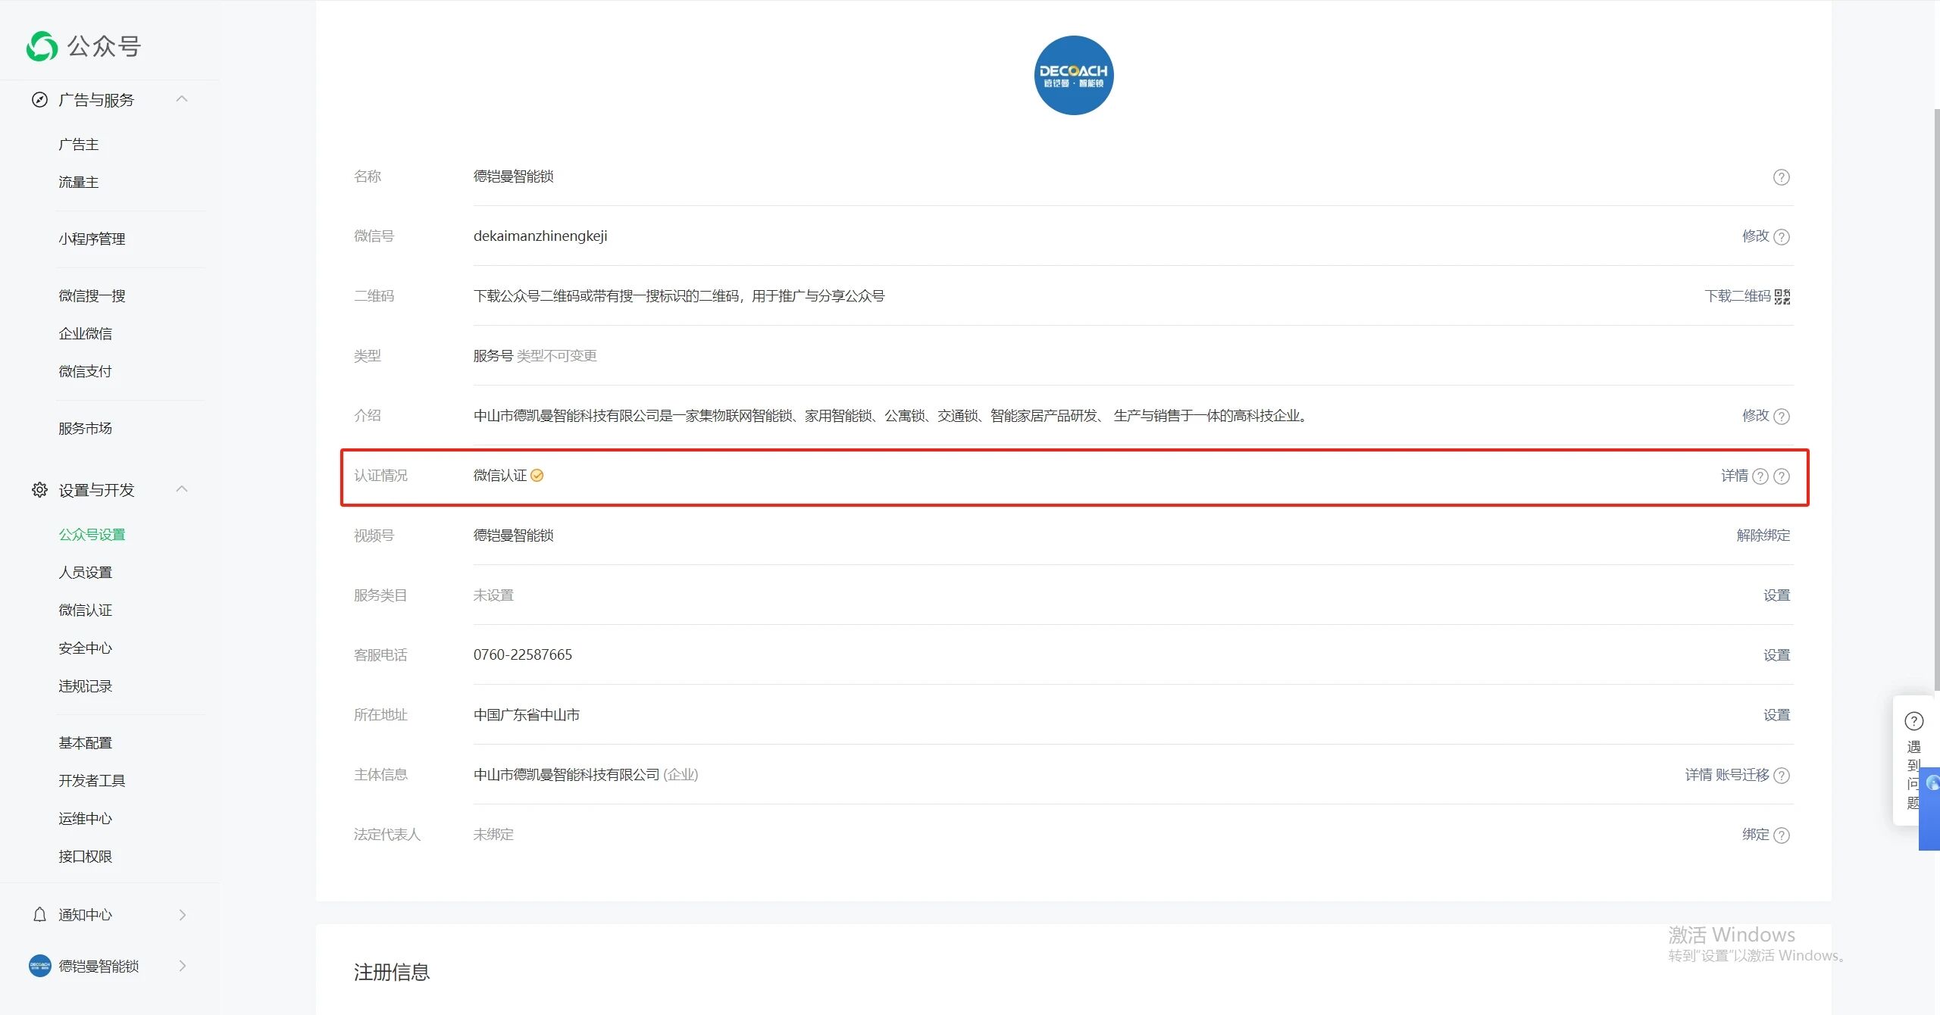
Task: Click the help icon next to 账号迁移
Action: click(x=1782, y=776)
